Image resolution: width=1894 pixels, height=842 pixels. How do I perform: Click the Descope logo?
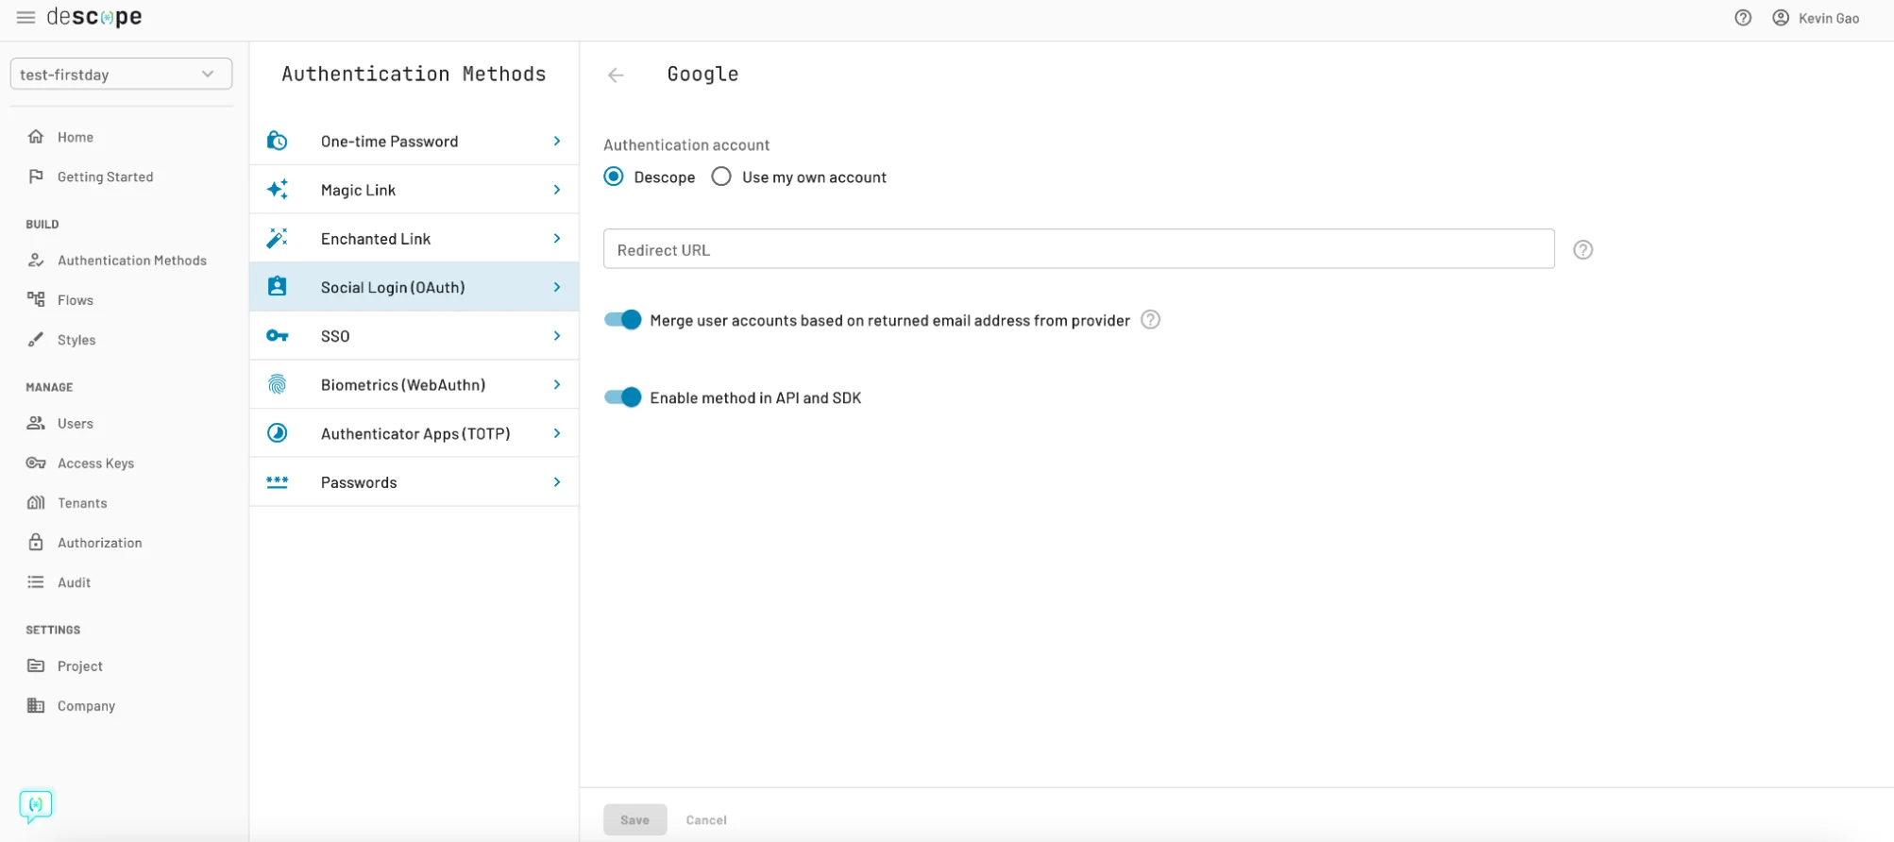[94, 17]
